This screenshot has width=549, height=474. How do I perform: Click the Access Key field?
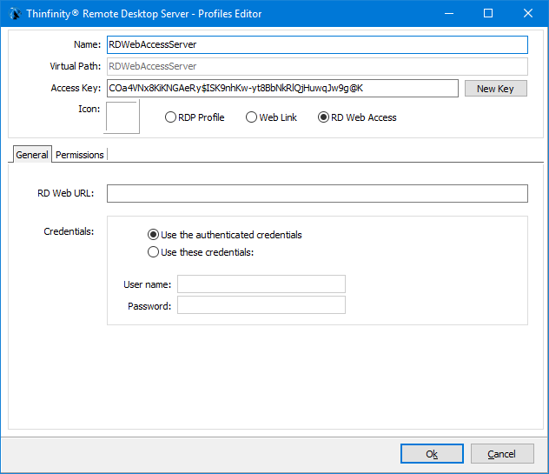(x=282, y=88)
